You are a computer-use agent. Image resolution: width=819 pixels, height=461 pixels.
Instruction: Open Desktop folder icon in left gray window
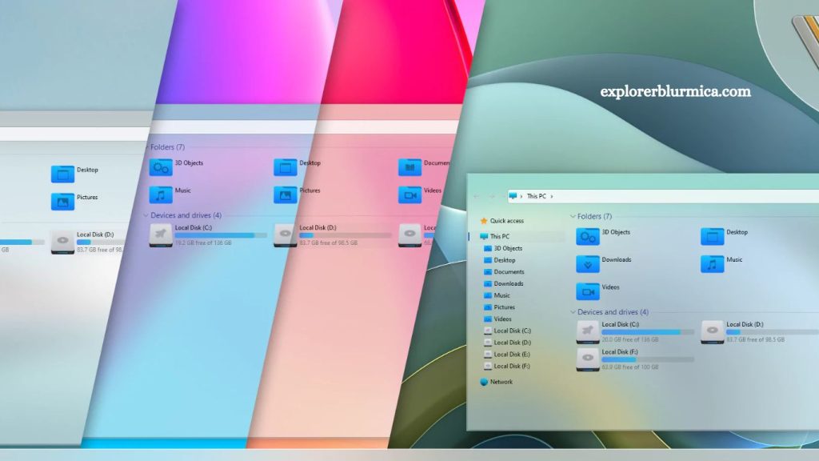62,174
